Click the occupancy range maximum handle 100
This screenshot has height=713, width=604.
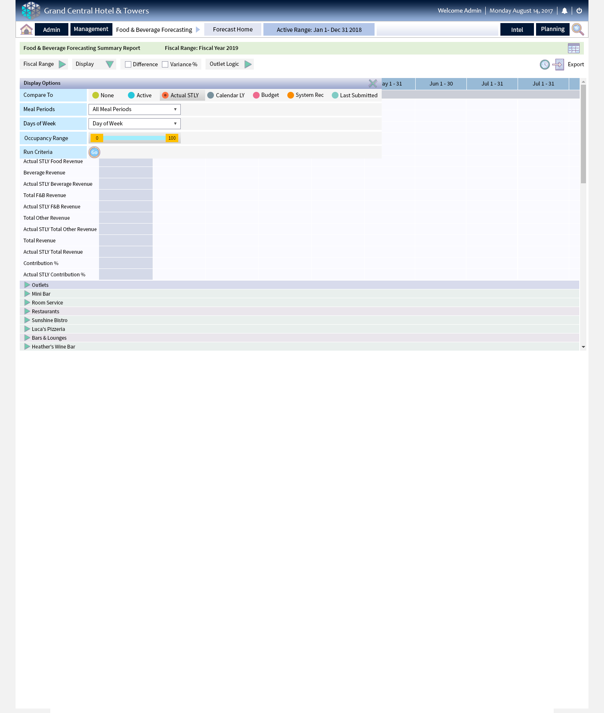point(172,138)
